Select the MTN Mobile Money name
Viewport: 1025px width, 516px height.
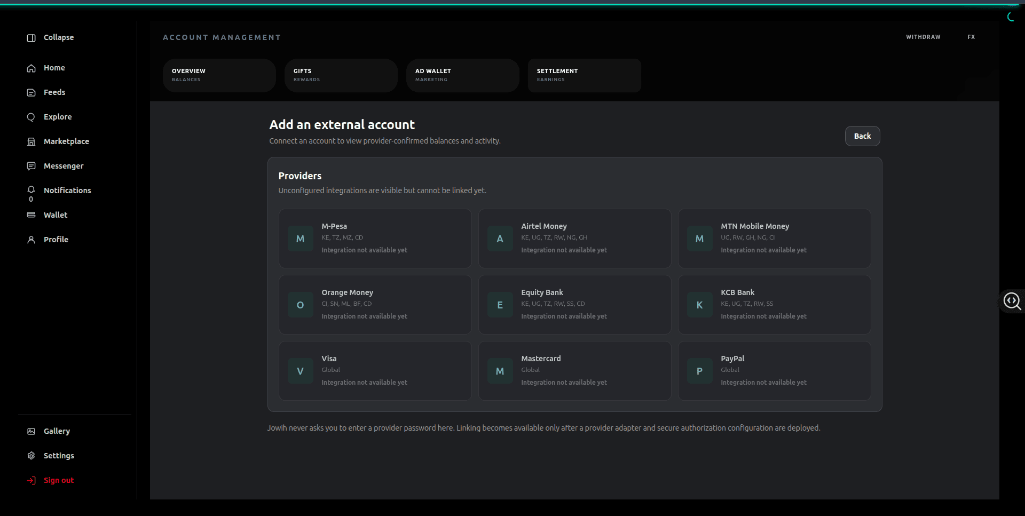click(754, 226)
